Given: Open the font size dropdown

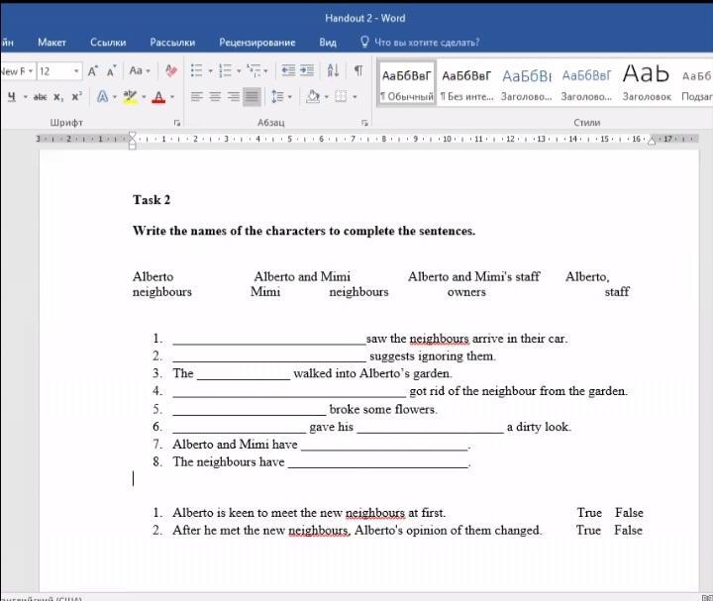Looking at the screenshot, I should [x=75, y=71].
